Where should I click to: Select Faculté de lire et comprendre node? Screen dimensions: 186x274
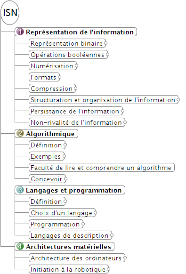click(x=102, y=168)
